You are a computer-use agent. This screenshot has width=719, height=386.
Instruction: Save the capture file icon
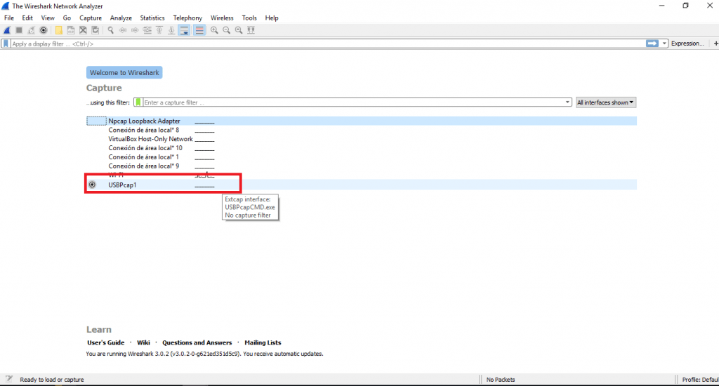[71, 30]
